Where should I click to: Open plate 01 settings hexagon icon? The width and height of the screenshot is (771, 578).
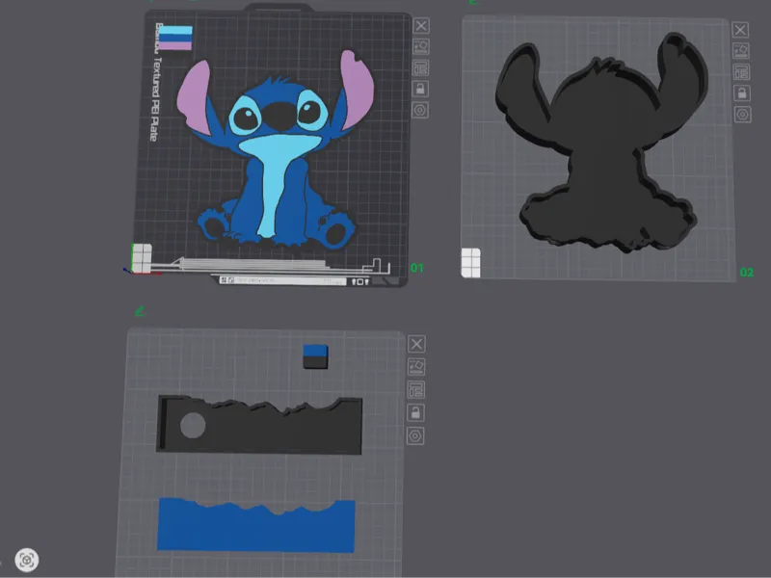pyautogui.click(x=420, y=110)
